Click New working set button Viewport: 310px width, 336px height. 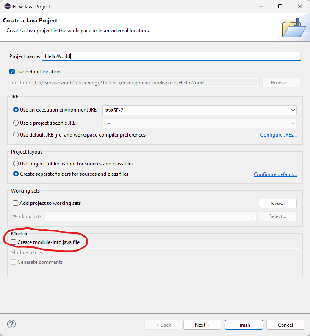click(278, 204)
